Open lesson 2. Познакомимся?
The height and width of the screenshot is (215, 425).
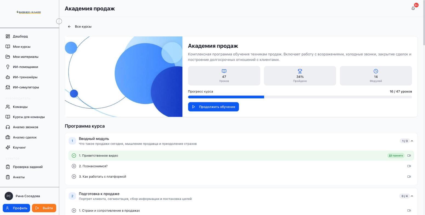coord(241,166)
